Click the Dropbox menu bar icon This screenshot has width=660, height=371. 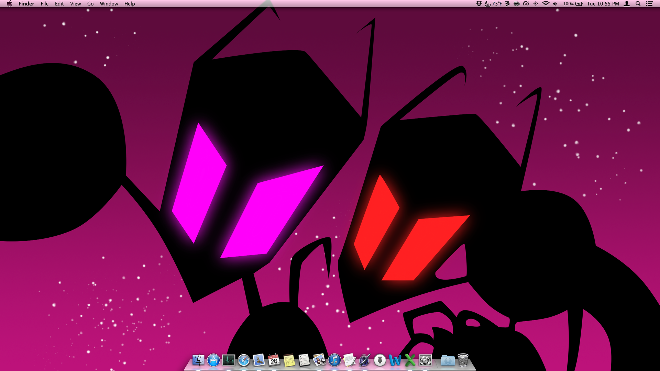click(479, 4)
